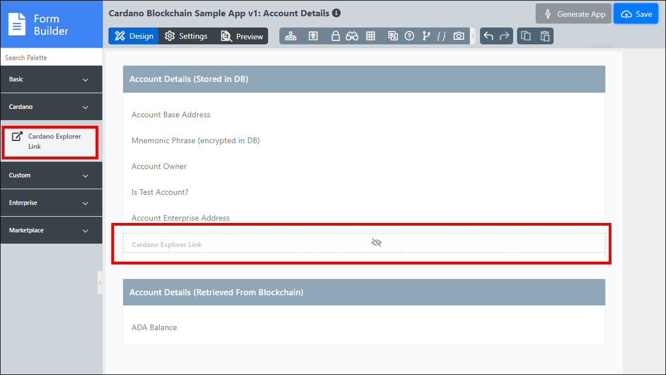
Task: Expand the Marketplace palette category
Action: [51, 230]
